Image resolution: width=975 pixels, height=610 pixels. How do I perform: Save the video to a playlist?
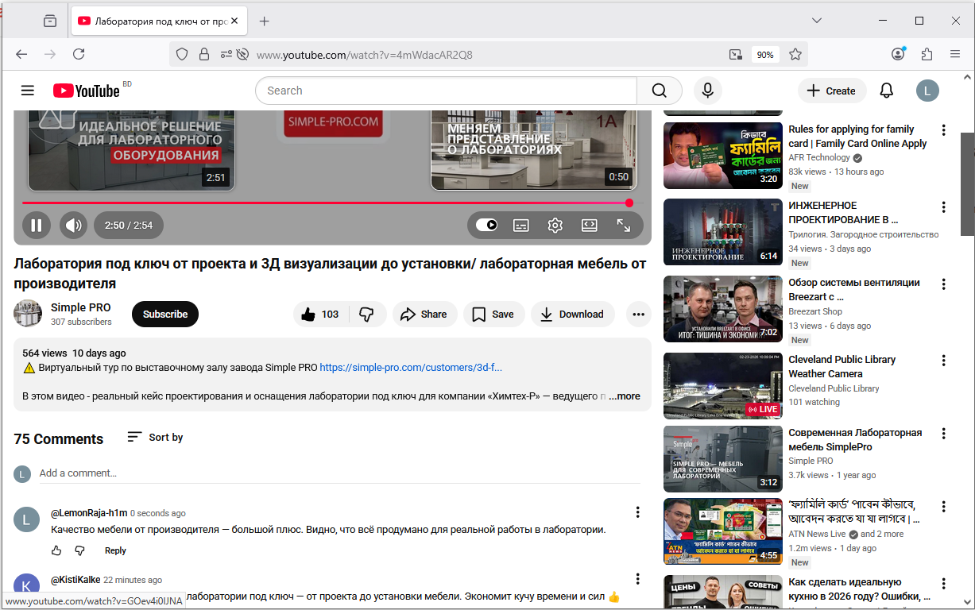[x=493, y=315]
